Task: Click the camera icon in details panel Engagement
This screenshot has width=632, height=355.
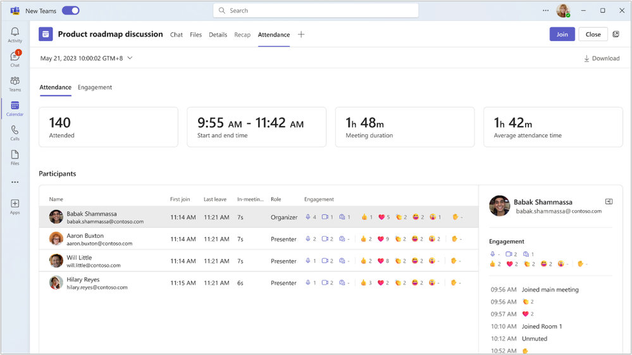Action: click(x=509, y=254)
